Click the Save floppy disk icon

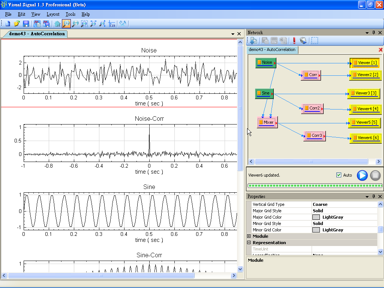[26, 24]
